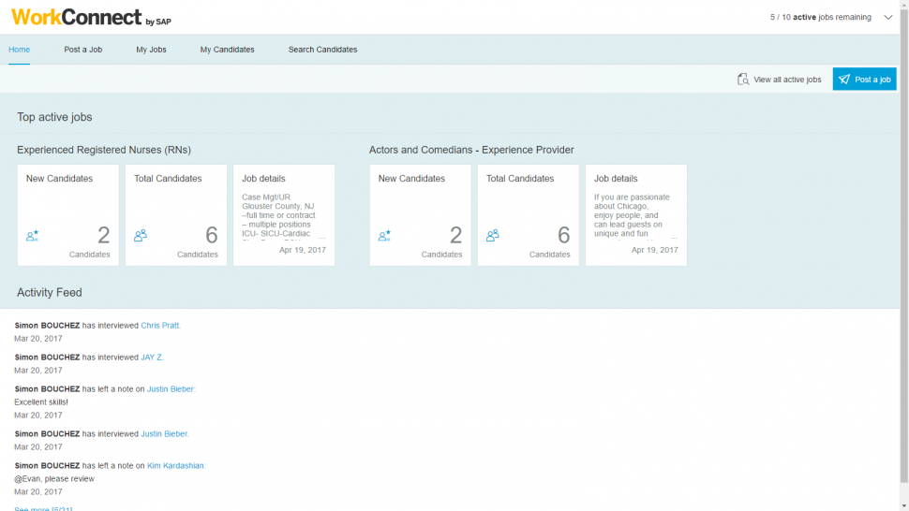Open New Candidates card for Registered Nurses
Screen dimensions: 909x511
(x=67, y=215)
